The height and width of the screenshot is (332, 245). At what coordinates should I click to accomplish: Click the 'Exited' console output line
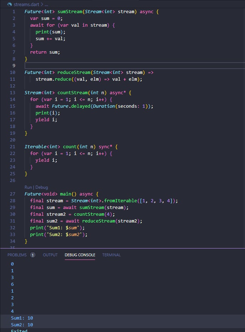tap(19, 331)
